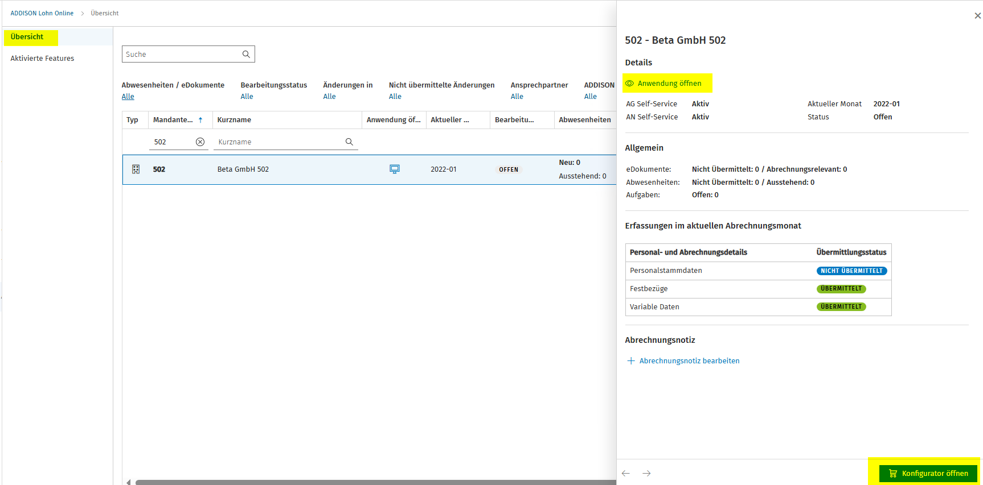Select Aktivierte Features in the left navigation
This screenshot has width=983, height=485.
tap(42, 59)
